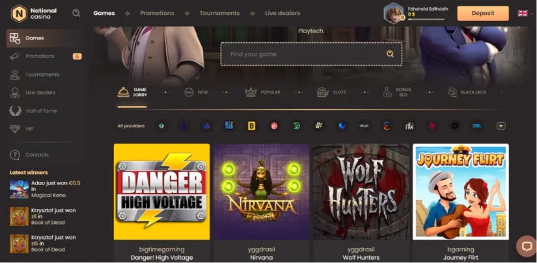Image resolution: width=537 pixels, height=263 pixels.
Task: Click the VIP diamond icon
Action: 15,129
